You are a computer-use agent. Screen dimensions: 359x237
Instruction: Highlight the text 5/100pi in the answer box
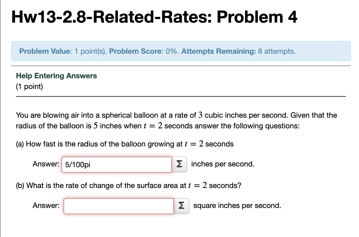tap(77, 165)
